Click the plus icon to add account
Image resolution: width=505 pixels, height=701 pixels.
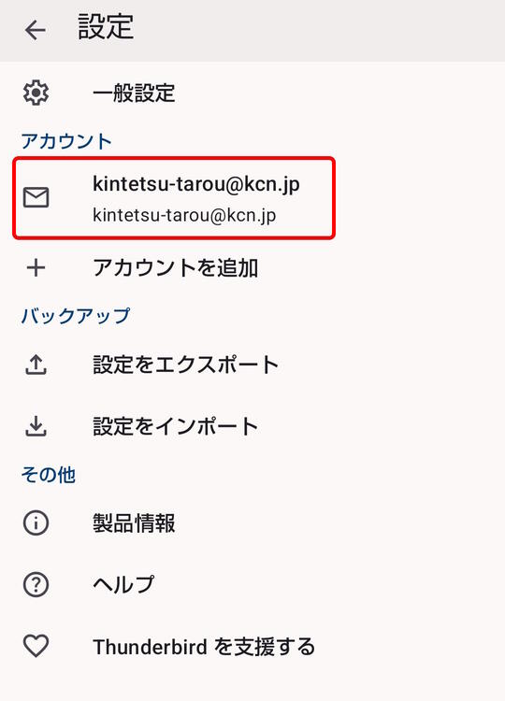[36, 268]
